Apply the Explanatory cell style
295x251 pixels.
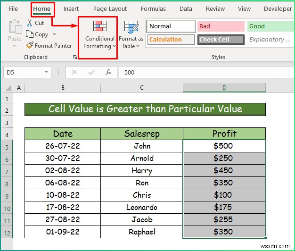tap(270, 40)
